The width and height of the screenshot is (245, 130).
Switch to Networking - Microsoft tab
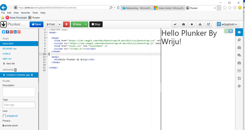coord(137,8)
